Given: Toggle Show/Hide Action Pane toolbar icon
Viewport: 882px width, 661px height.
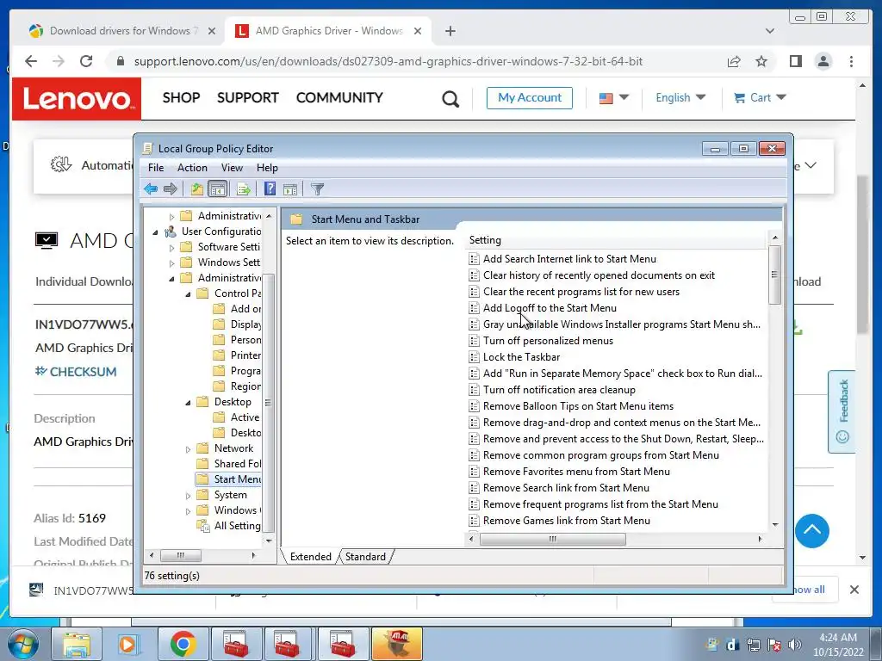Looking at the screenshot, I should (x=290, y=189).
